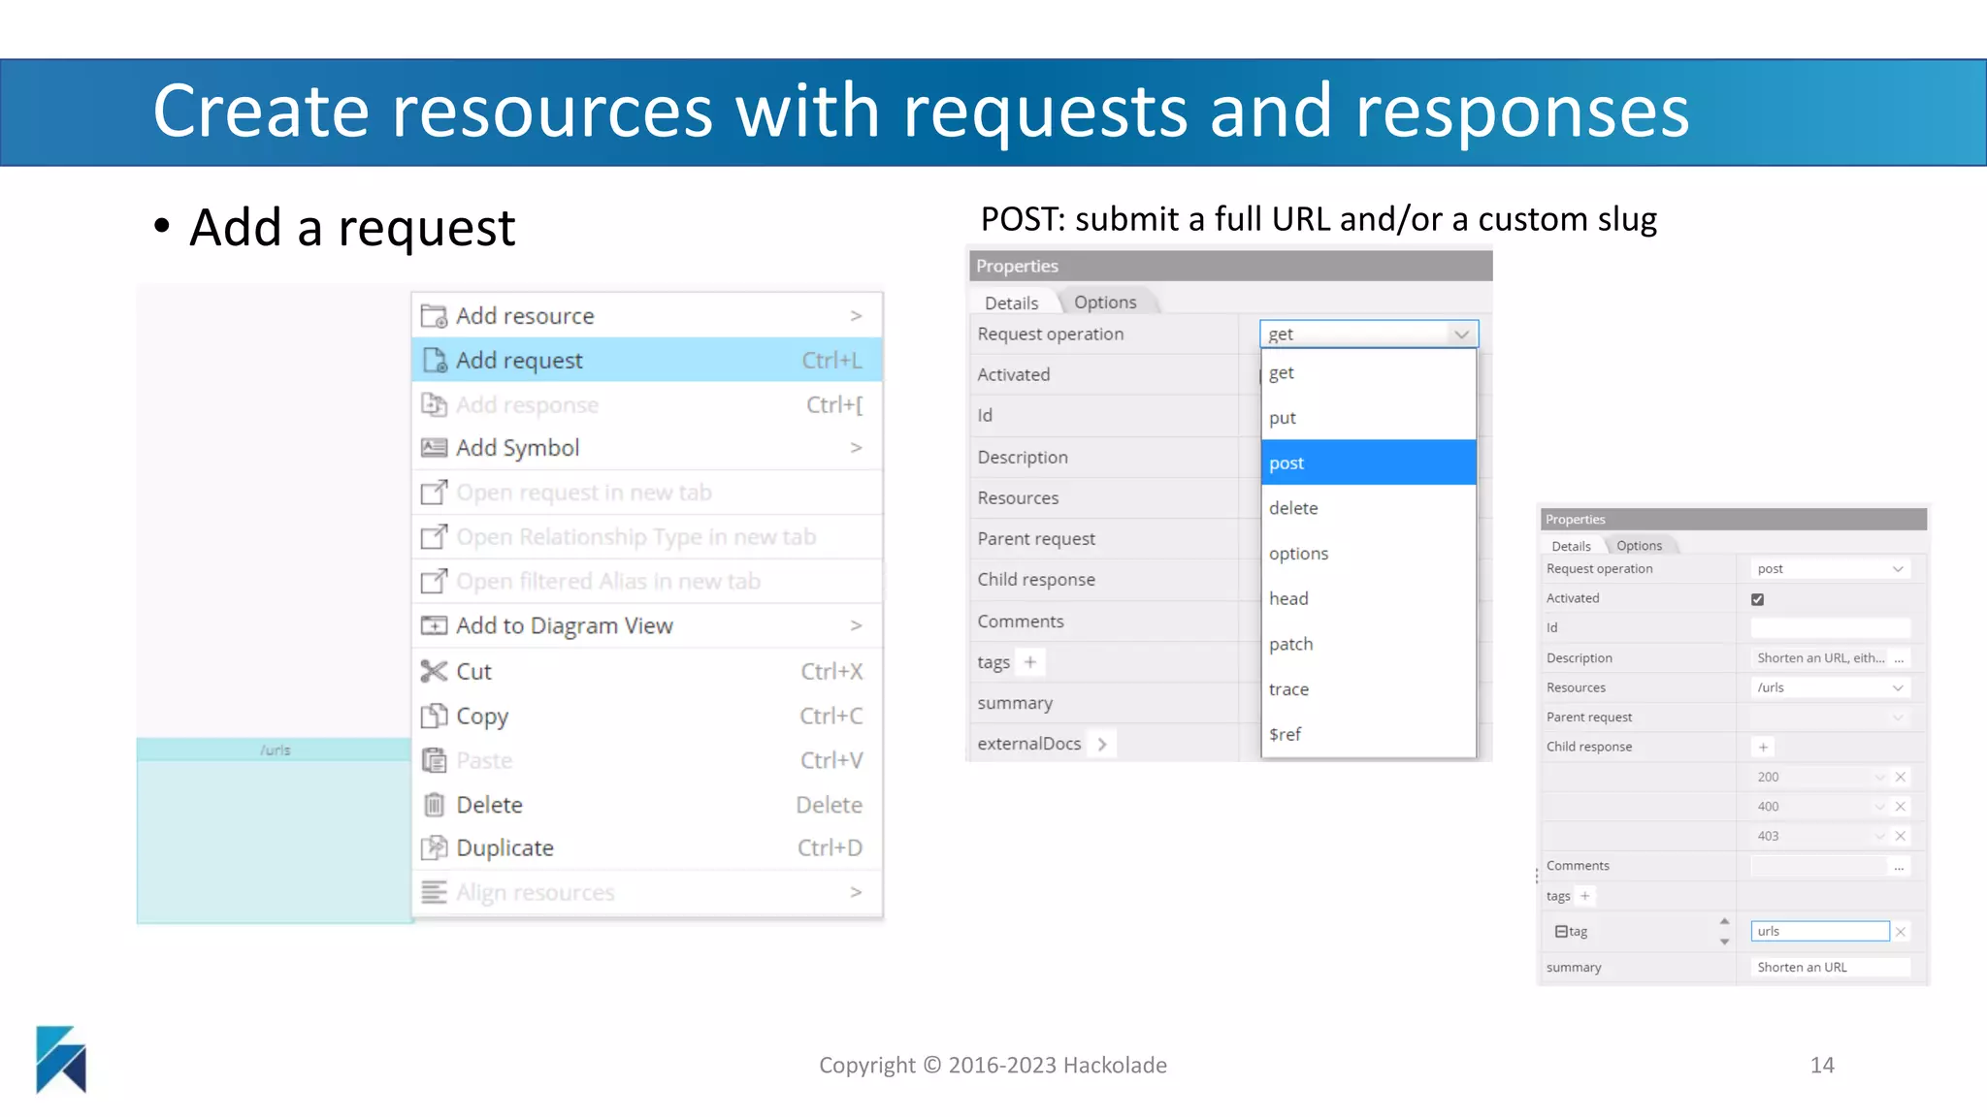
Task: Open Description ellipsis editor button
Action: (1899, 658)
